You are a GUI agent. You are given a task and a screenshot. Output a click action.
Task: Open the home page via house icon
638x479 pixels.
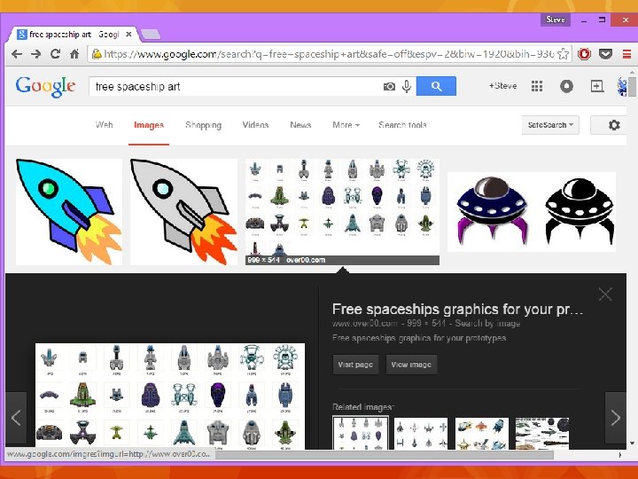[x=74, y=54]
